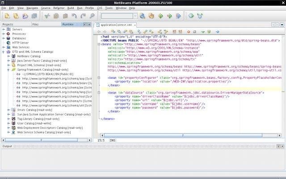286x179 pixels.
Task: Close the applicationContext.xml tab
Action: coord(135,25)
